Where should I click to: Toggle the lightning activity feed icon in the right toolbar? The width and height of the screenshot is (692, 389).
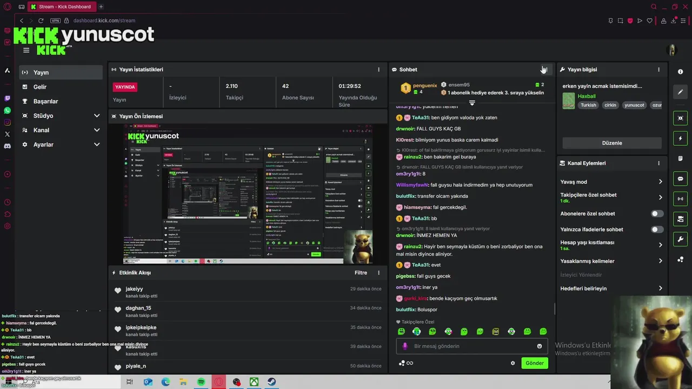click(680, 138)
